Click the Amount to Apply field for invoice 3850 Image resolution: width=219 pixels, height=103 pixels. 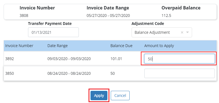click(x=180, y=73)
